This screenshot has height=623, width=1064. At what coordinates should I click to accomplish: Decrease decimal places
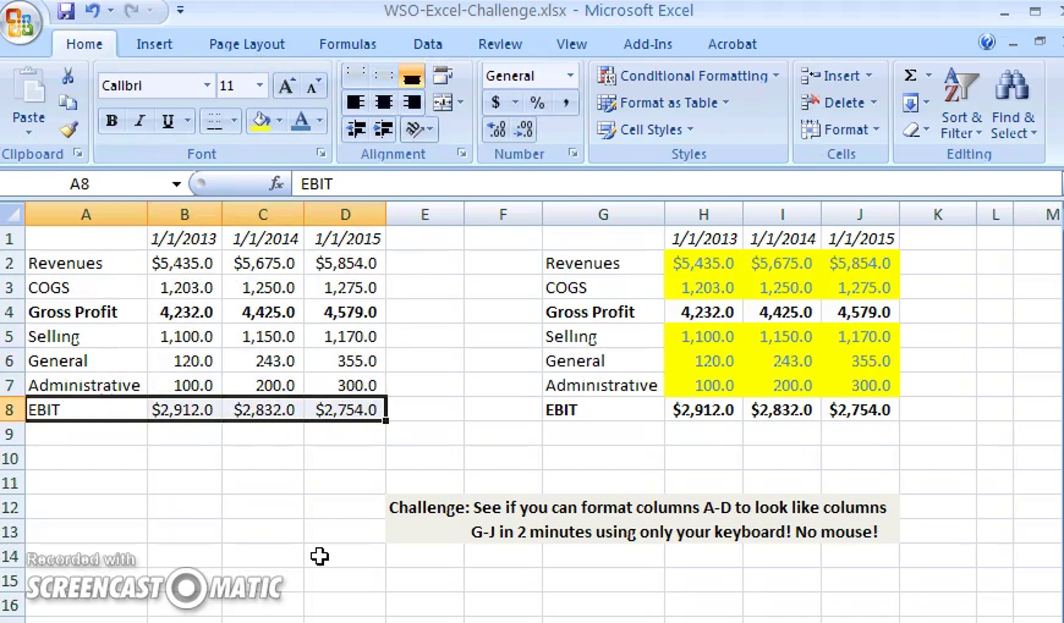point(524,129)
